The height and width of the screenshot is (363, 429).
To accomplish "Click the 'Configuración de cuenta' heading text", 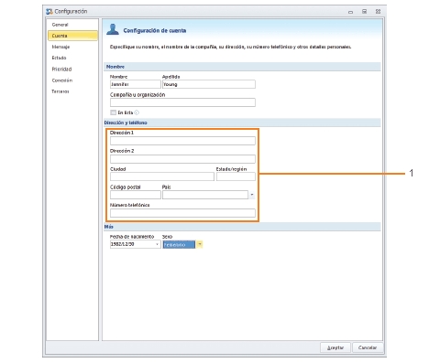I will click(x=155, y=30).
